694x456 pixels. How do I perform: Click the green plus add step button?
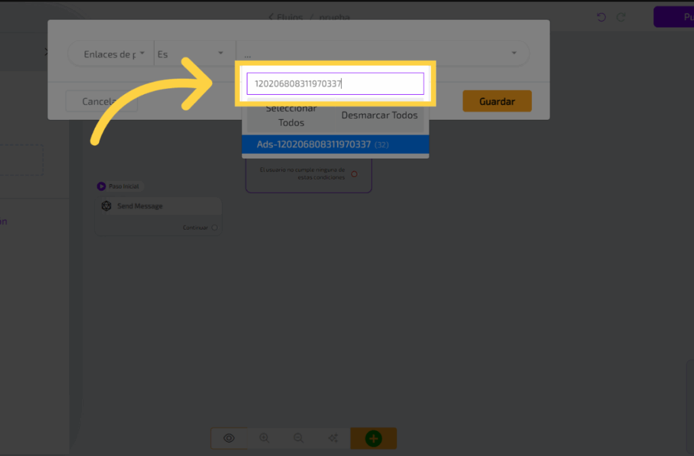(373, 438)
